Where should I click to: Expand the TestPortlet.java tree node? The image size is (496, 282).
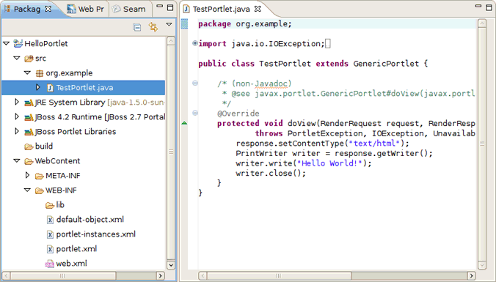coord(38,87)
